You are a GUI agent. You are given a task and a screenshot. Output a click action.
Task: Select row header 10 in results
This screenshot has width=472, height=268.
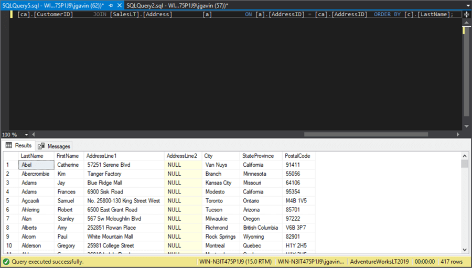[x=11, y=245]
